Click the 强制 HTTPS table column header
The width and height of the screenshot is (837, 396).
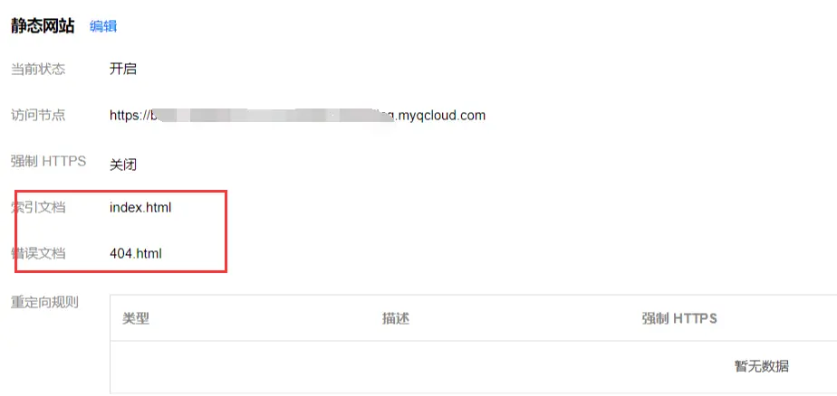(679, 319)
